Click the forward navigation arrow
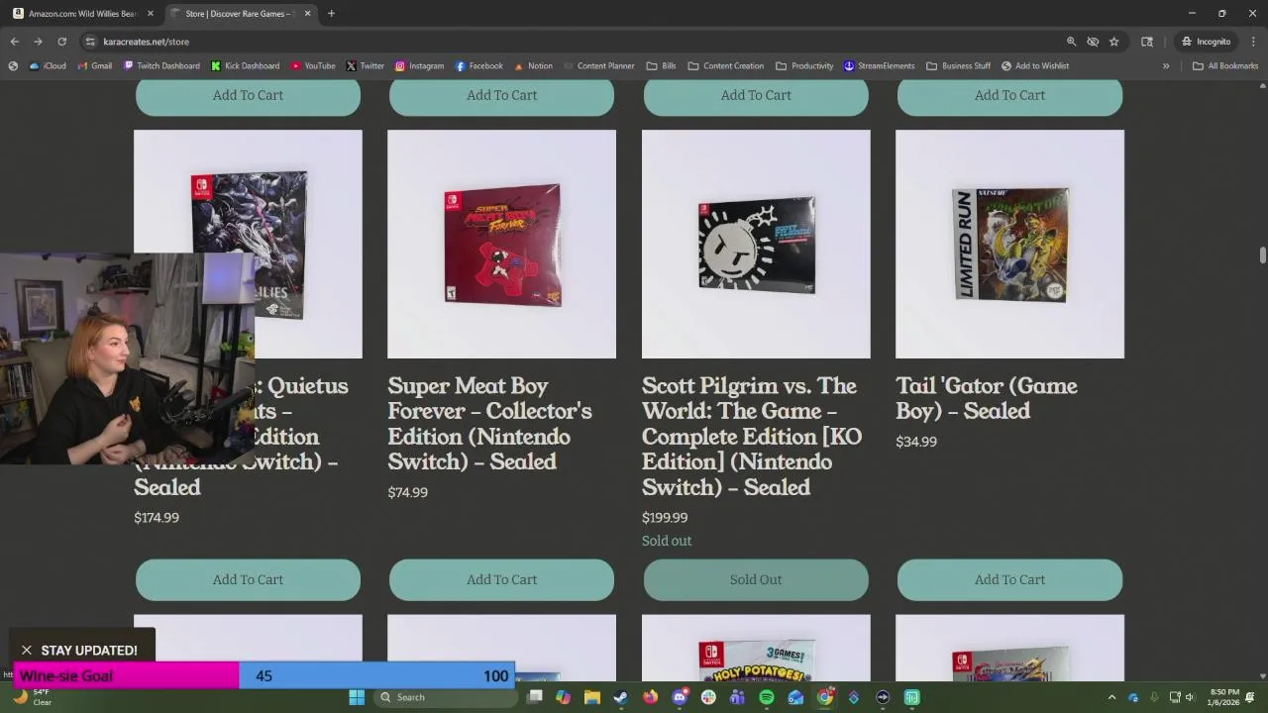 click(x=38, y=42)
